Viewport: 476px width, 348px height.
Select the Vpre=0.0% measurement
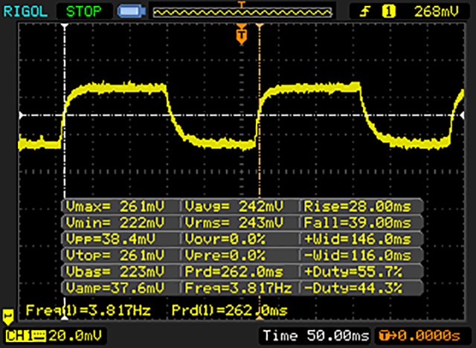pyautogui.click(x=225, y=256)
